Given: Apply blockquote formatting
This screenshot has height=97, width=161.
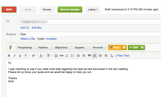Looking at the screenshot, I should [x=89, y=56].
